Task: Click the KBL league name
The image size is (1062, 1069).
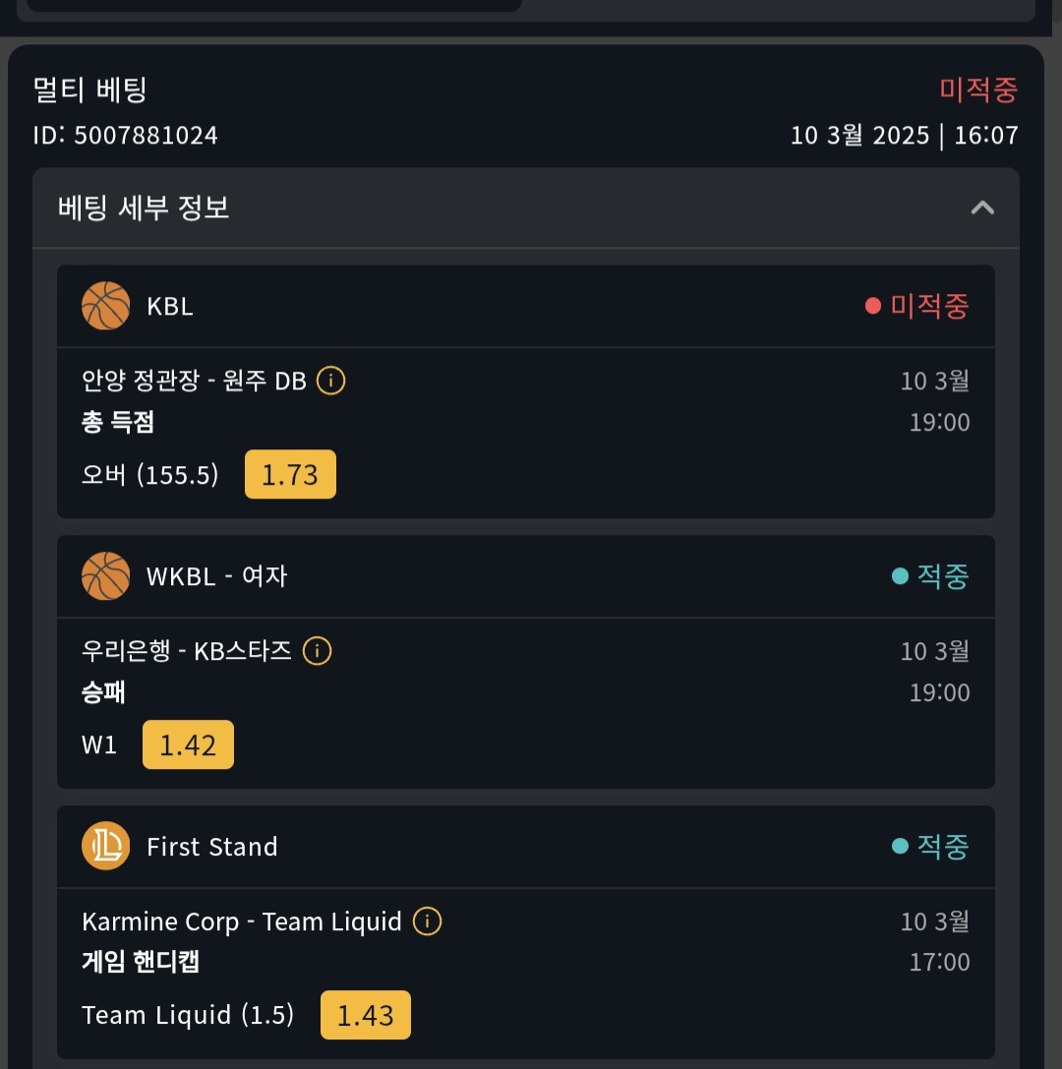Action: [x=170, y=306]
